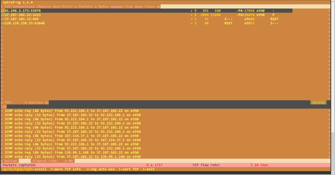Click the Bottom label above the status bar
The image size is (335, 175).
10,161
